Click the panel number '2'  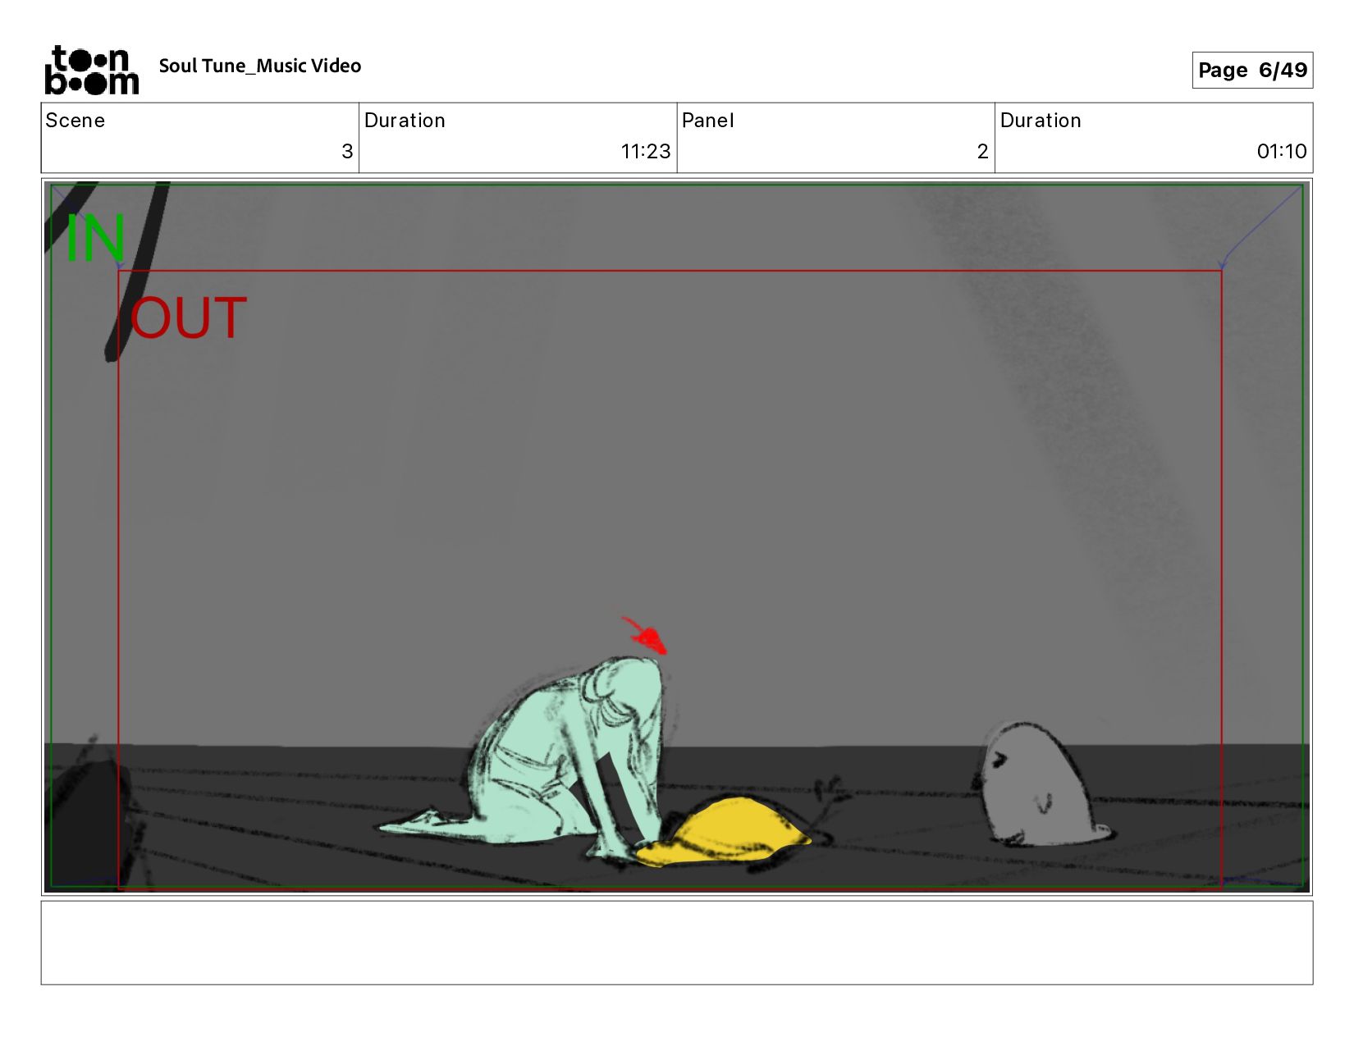coord(982,151)
